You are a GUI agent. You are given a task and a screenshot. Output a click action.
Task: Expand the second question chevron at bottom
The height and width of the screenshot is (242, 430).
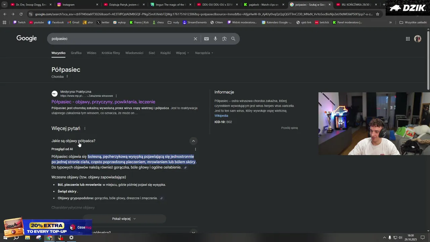point(193,232)
